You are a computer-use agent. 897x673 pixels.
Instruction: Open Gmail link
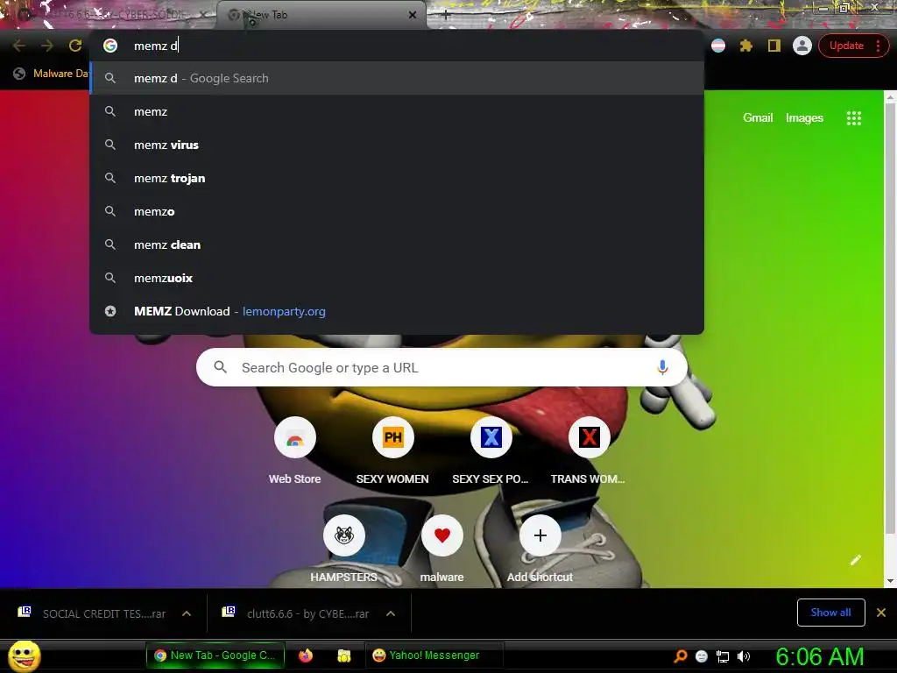coord(758,118)
